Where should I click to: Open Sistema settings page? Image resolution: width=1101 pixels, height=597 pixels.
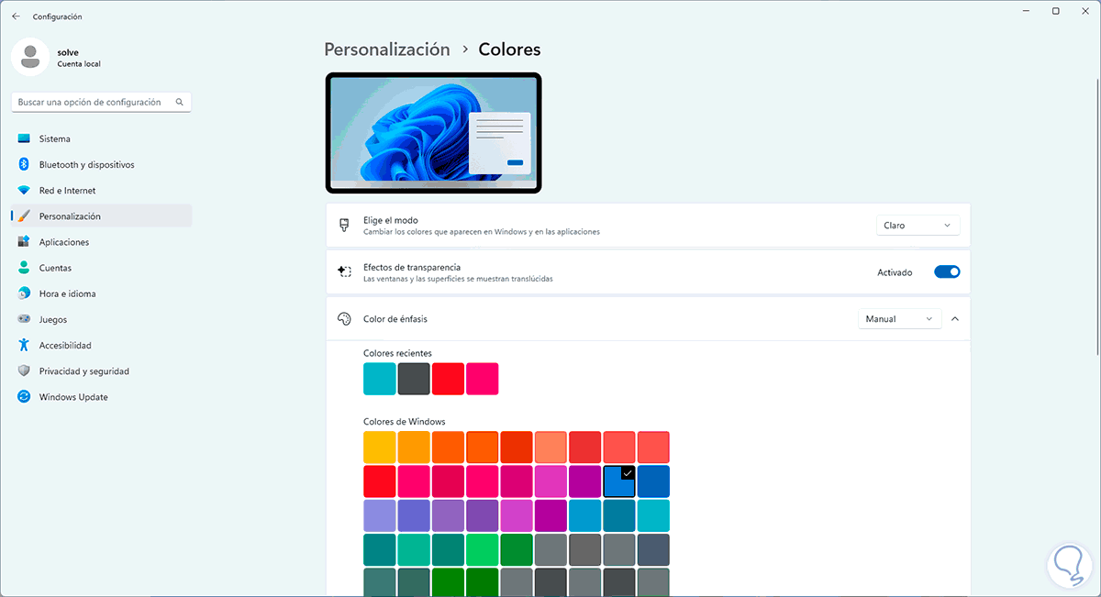pyautogui.click(x=101, y=138)
